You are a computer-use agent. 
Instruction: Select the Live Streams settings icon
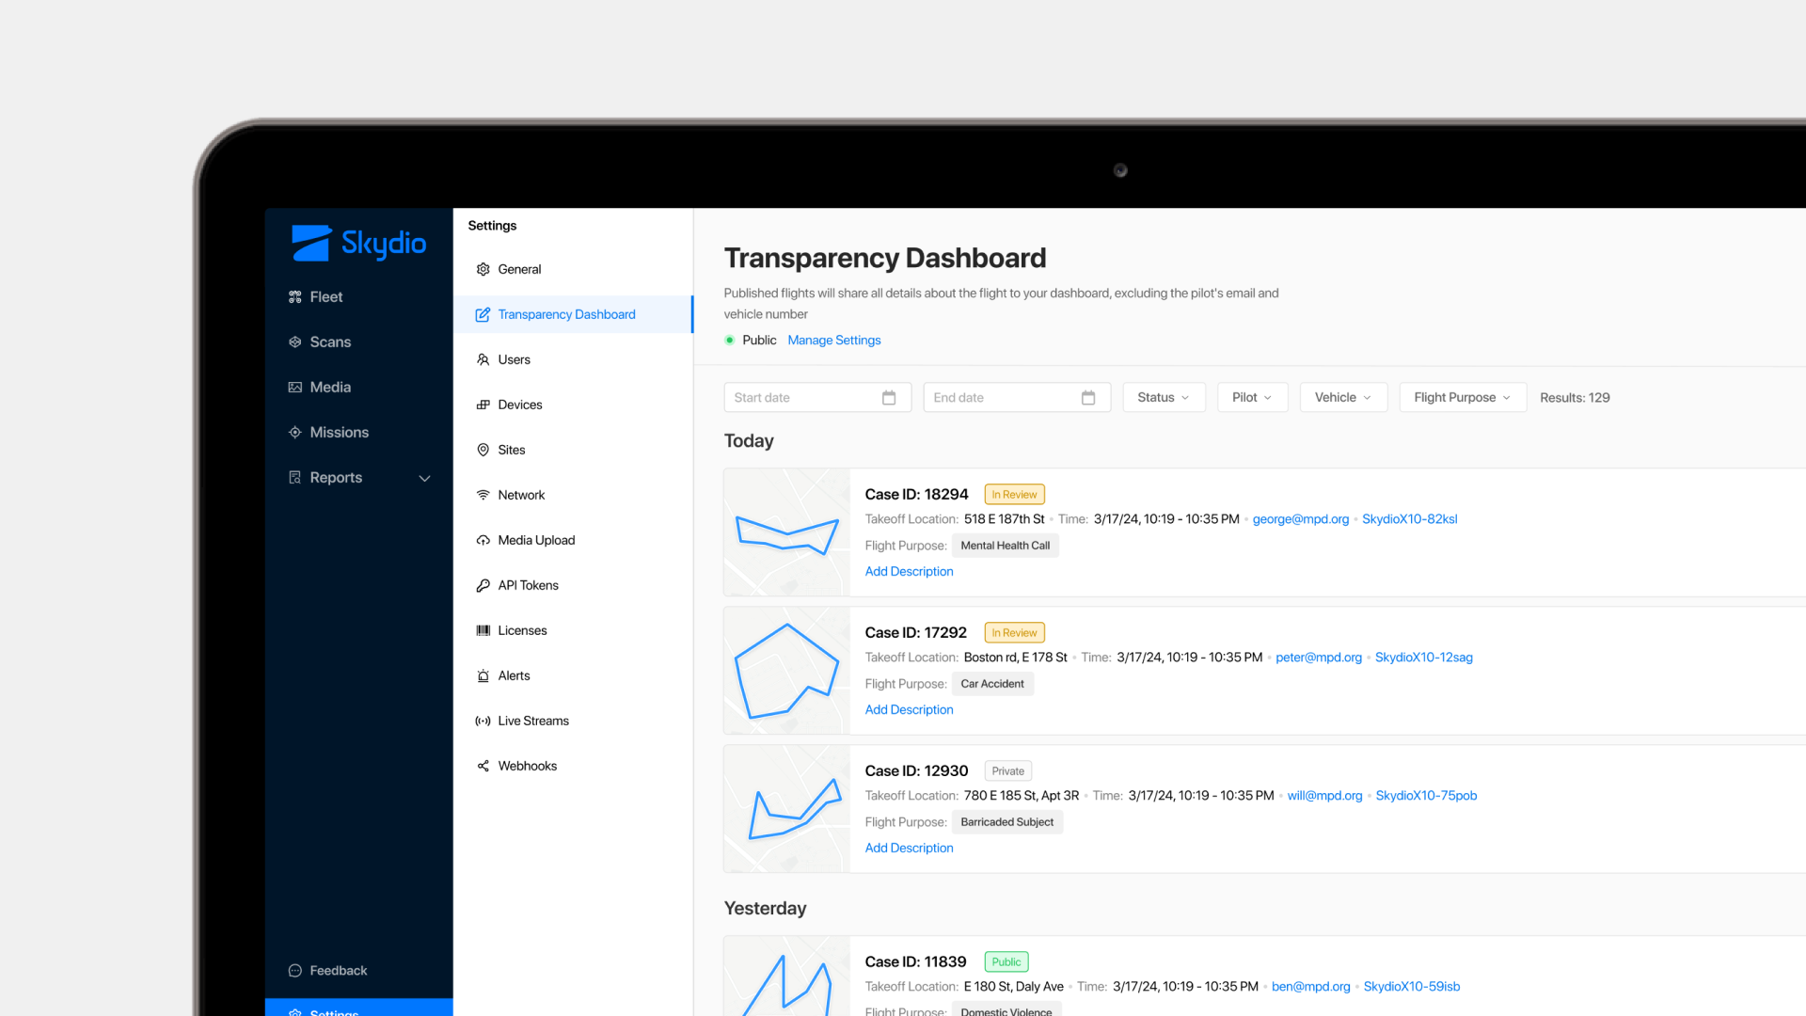(x=483, y=721)
